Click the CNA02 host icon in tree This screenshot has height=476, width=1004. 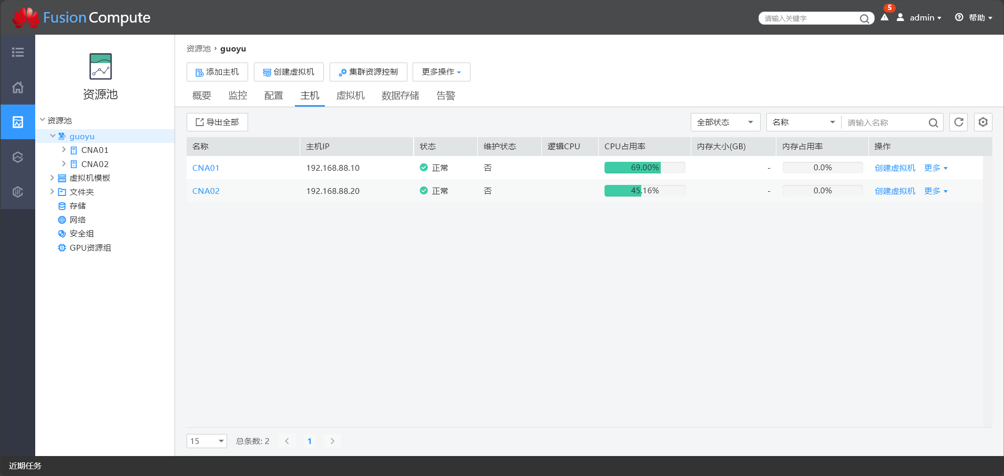coord(74,164)
